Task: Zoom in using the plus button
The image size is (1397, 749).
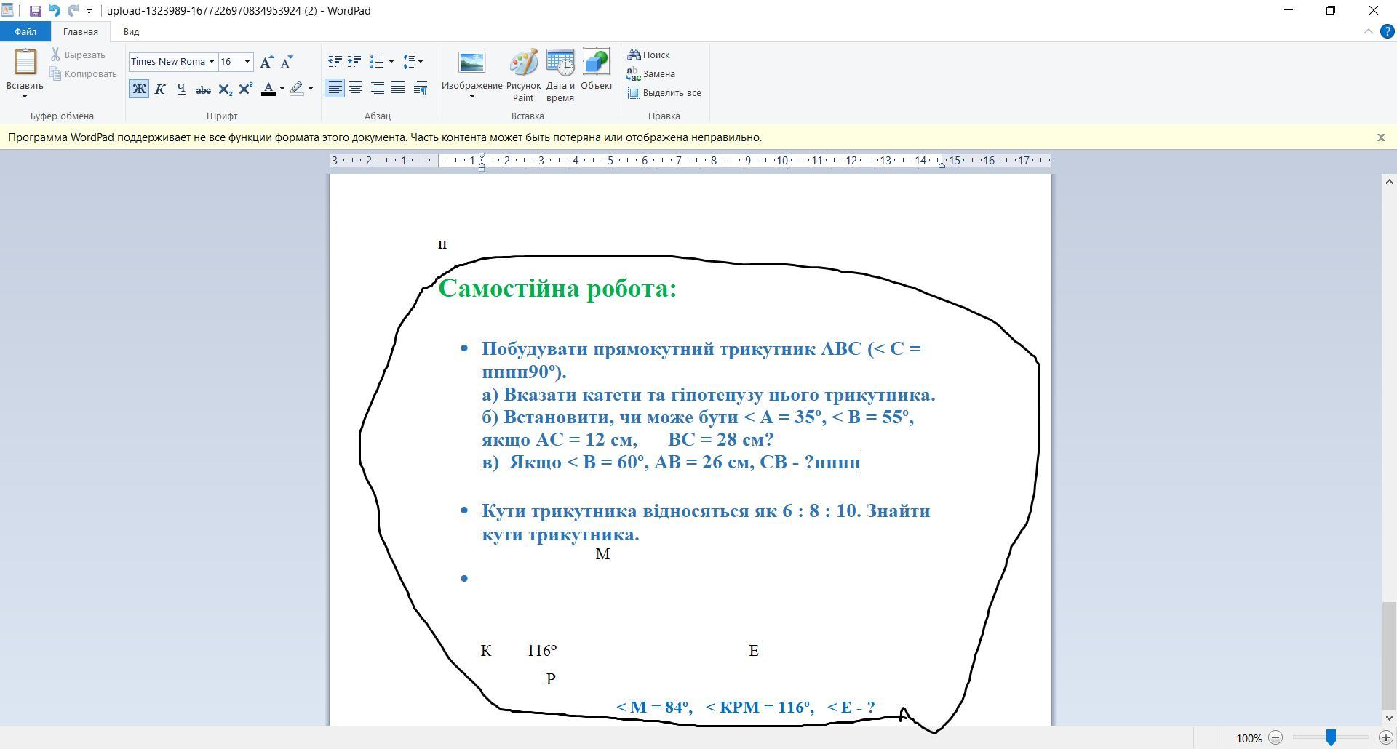Action: pyautogui.click(x=1386, y=738)
